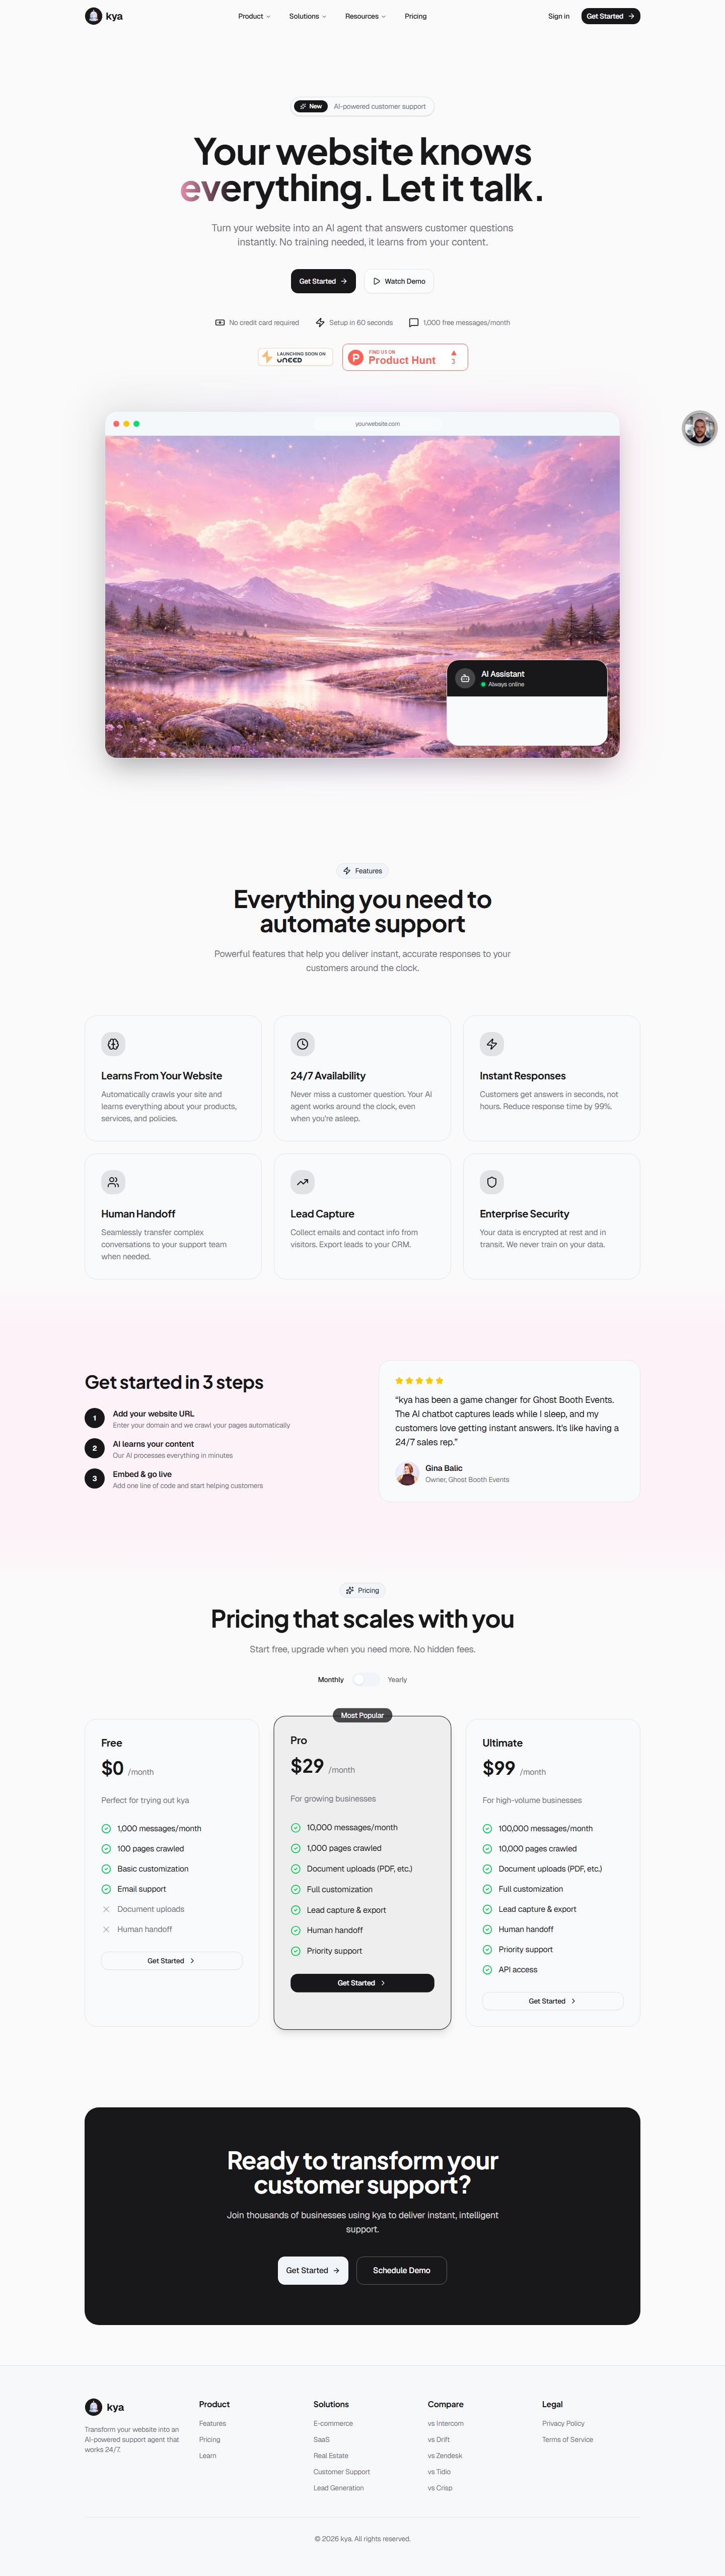Screen dimensions: 725x2576
Task: Click the Enterprise Security shield icon
Action: 491,1182
